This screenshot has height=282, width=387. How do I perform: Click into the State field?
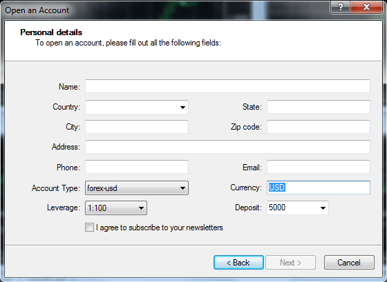click(319, 107)
